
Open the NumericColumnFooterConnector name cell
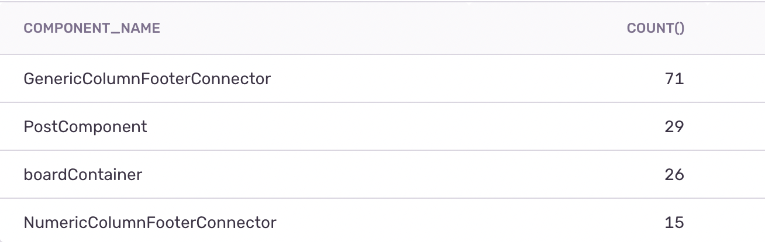(150, 222)
